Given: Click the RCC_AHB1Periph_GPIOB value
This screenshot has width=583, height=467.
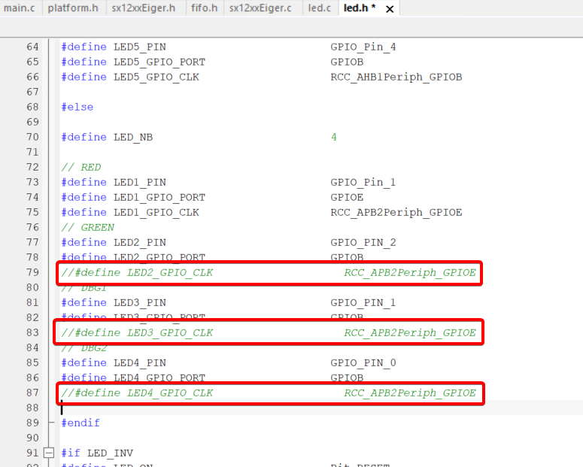Looking at the screenshot, I should click(x=396, y=77).
